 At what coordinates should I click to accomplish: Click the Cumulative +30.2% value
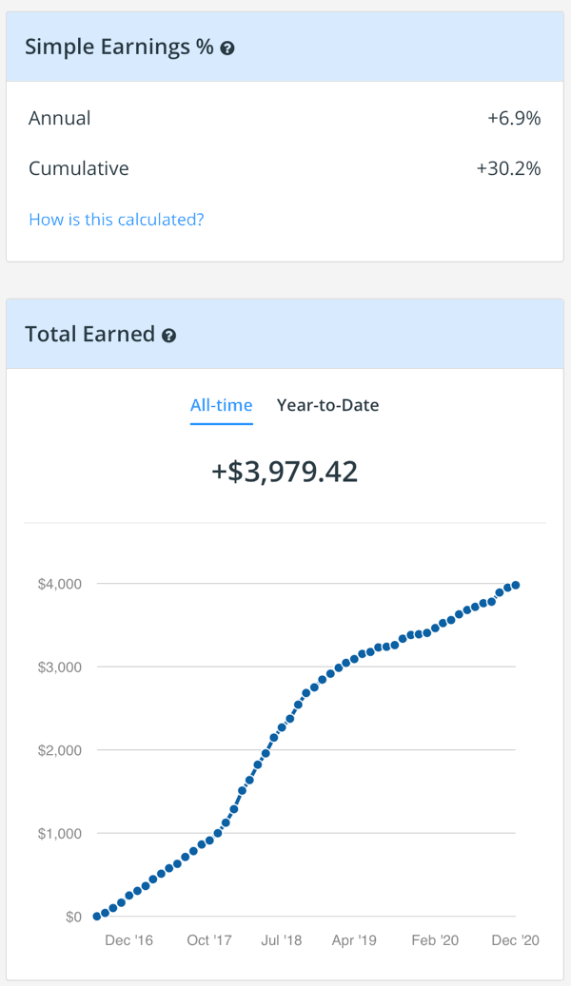pos(508,169)
